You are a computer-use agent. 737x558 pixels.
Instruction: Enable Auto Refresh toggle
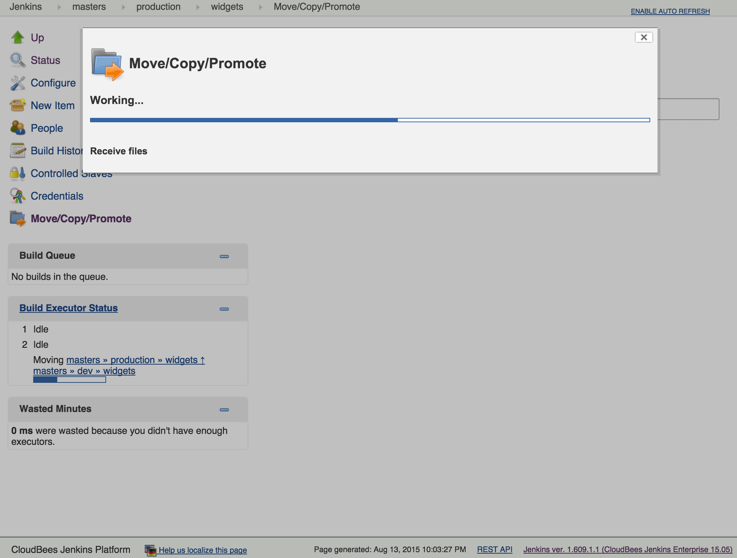tap(670, 10)
